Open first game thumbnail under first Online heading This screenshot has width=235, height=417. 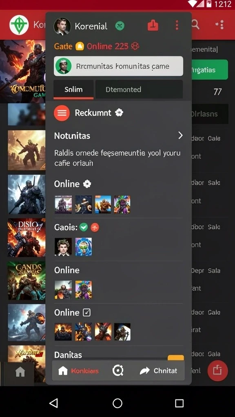pyautogui.click(x=63, y=204)
